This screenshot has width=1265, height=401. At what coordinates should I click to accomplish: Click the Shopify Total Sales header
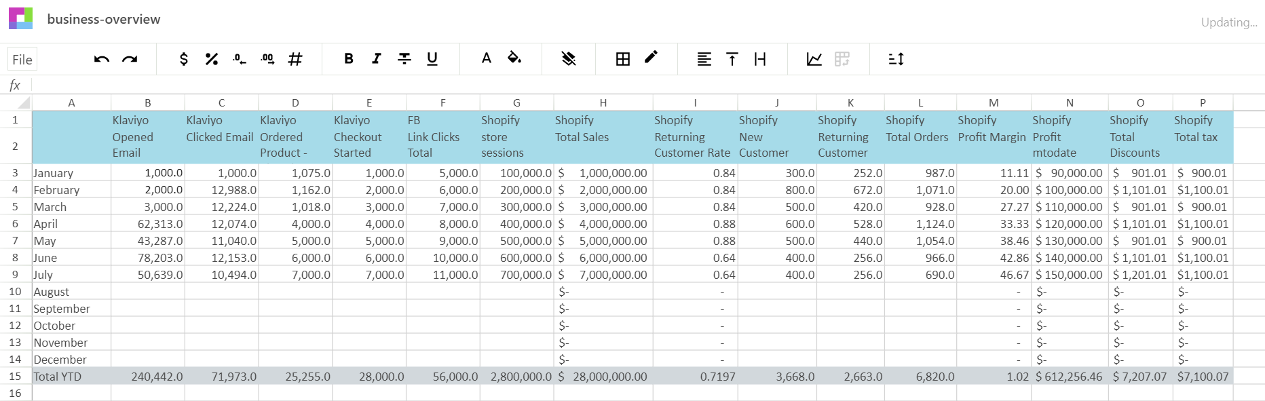point(603,136)
